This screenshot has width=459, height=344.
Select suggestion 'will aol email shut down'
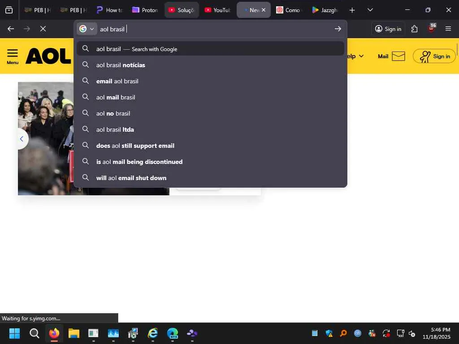point(210,177)
